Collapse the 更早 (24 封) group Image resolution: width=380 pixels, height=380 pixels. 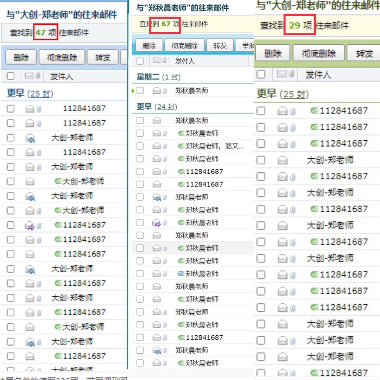[x=144, y=107]
